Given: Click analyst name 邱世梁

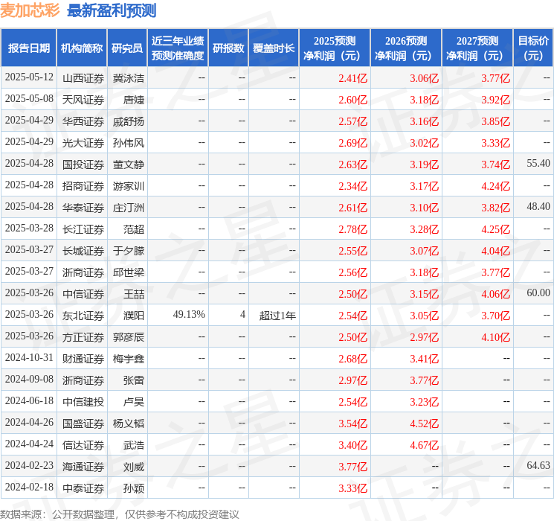Looking at the screenshot, I should click(129, 272).
